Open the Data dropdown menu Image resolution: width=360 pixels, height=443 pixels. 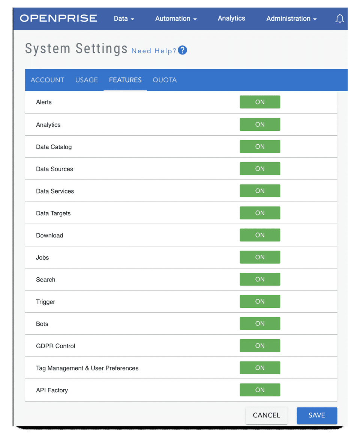124,18
